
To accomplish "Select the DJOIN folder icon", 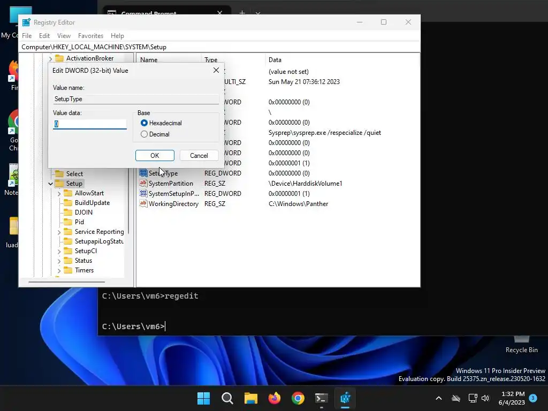I will point(68,212).
